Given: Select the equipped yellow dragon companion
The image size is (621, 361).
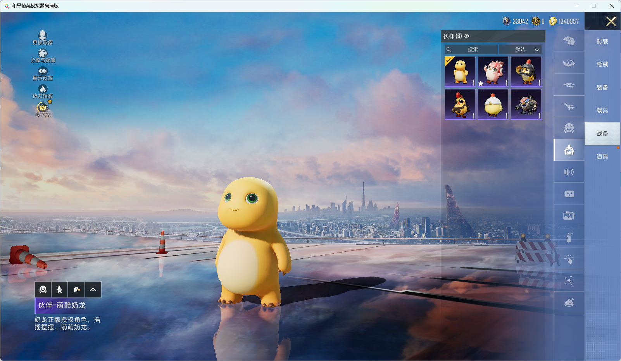Looking at the screenshot, I should pyautogui.click(x=460, y=72).
